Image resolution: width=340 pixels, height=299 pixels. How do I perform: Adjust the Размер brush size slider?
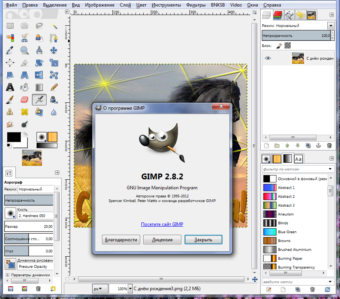pos(29,226)
